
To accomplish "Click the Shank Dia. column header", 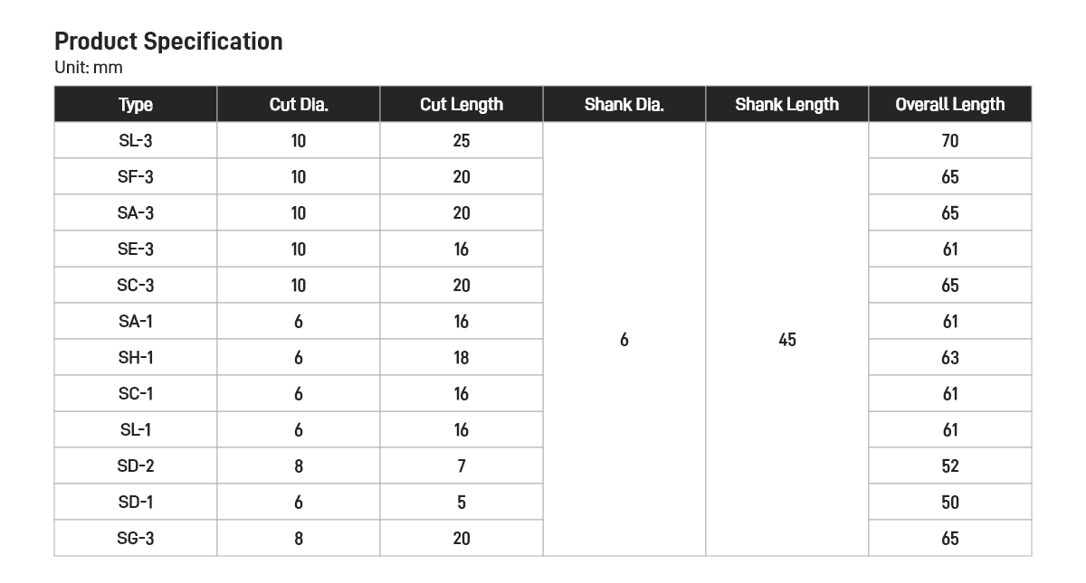I will click(x=624, y=104).
